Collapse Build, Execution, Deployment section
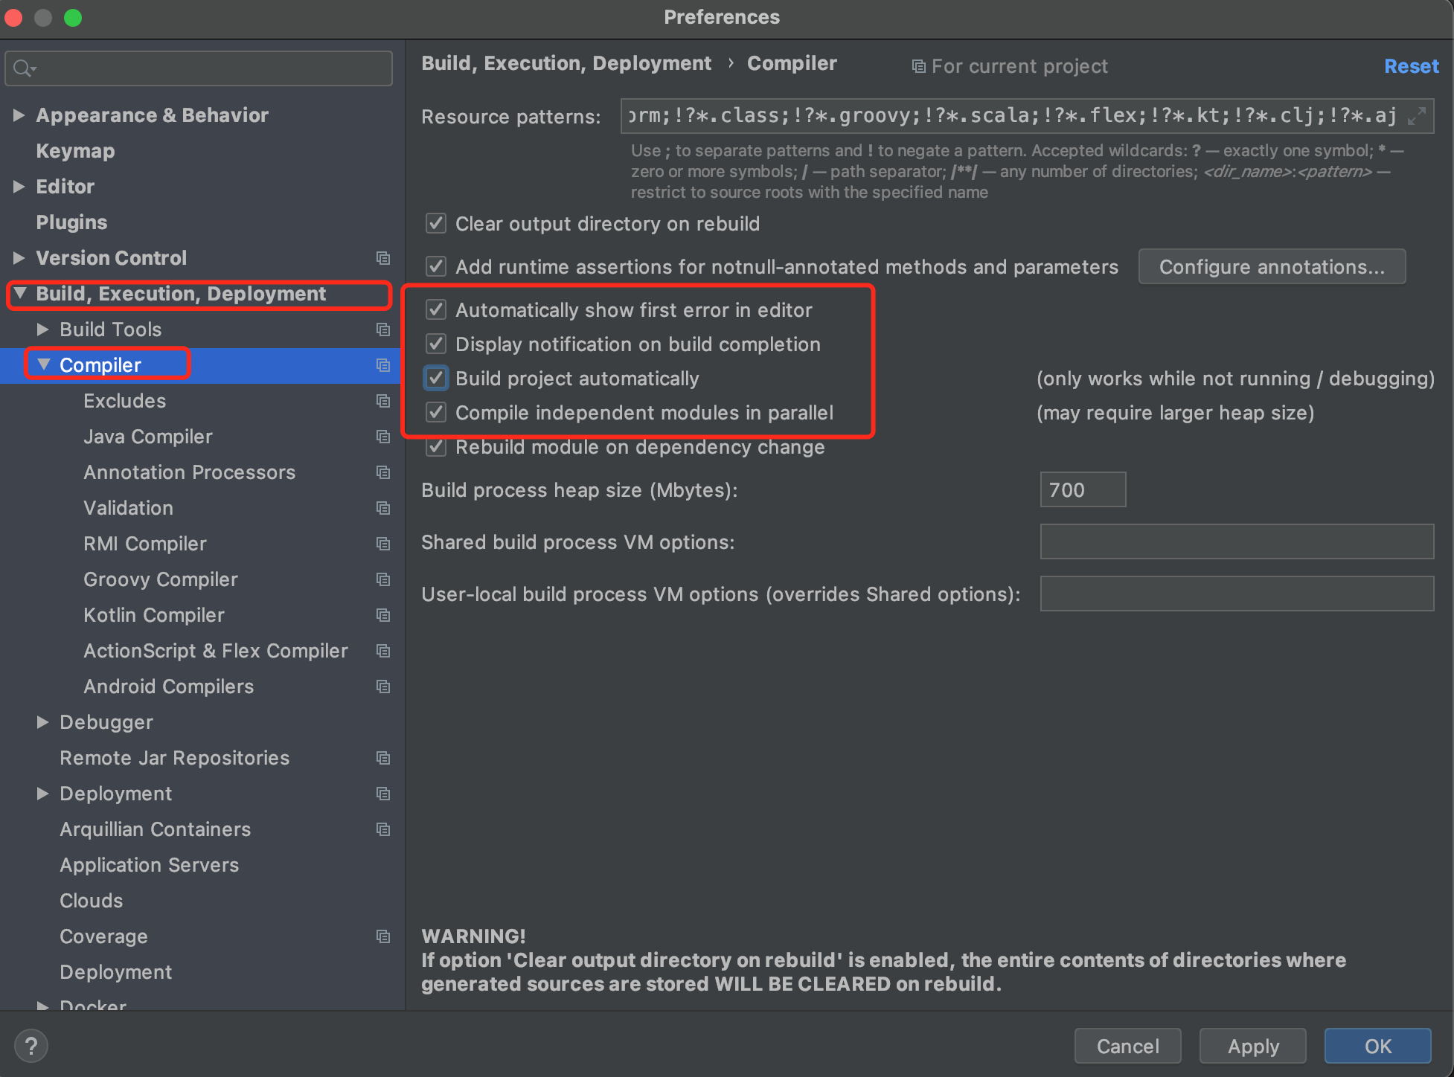This screenshot has height=1077, width=1454. point(20,294)
